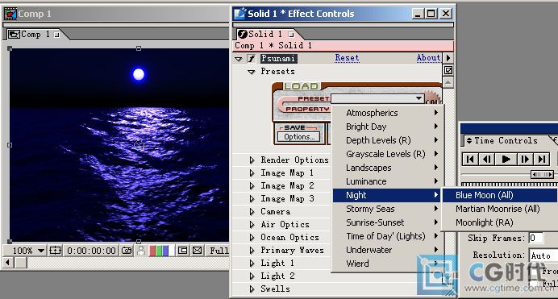The height and width of the screenshot is (299, 558).
Task: Take a snapshot with the camera icon
Action: tap(127, 251)
